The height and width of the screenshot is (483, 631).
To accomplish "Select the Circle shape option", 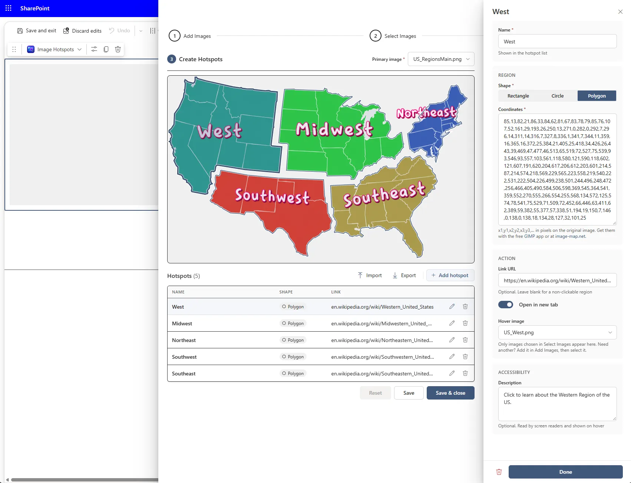I will pos(557,96).
